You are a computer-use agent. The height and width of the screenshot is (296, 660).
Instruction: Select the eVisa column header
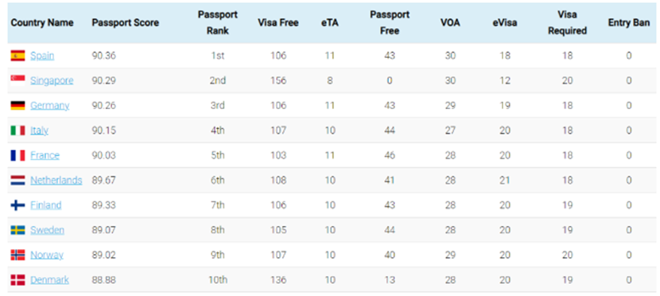pos(505,23)
